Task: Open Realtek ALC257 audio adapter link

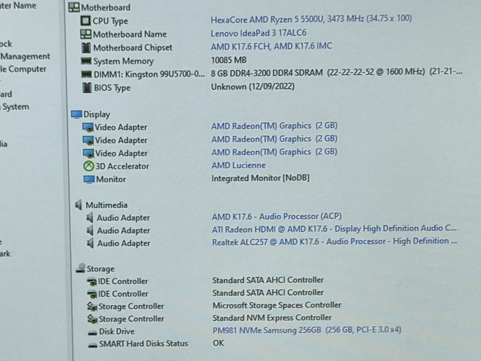Action: click(335, 241)
